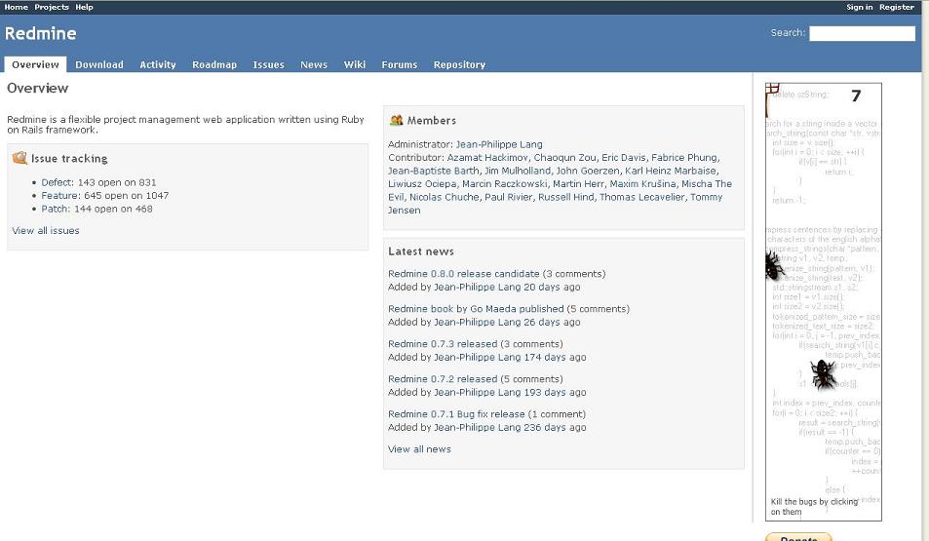This screenshot has height=541, width=929.
Task: Open Chaoqun Zou's profile
Action: (564, 158)
